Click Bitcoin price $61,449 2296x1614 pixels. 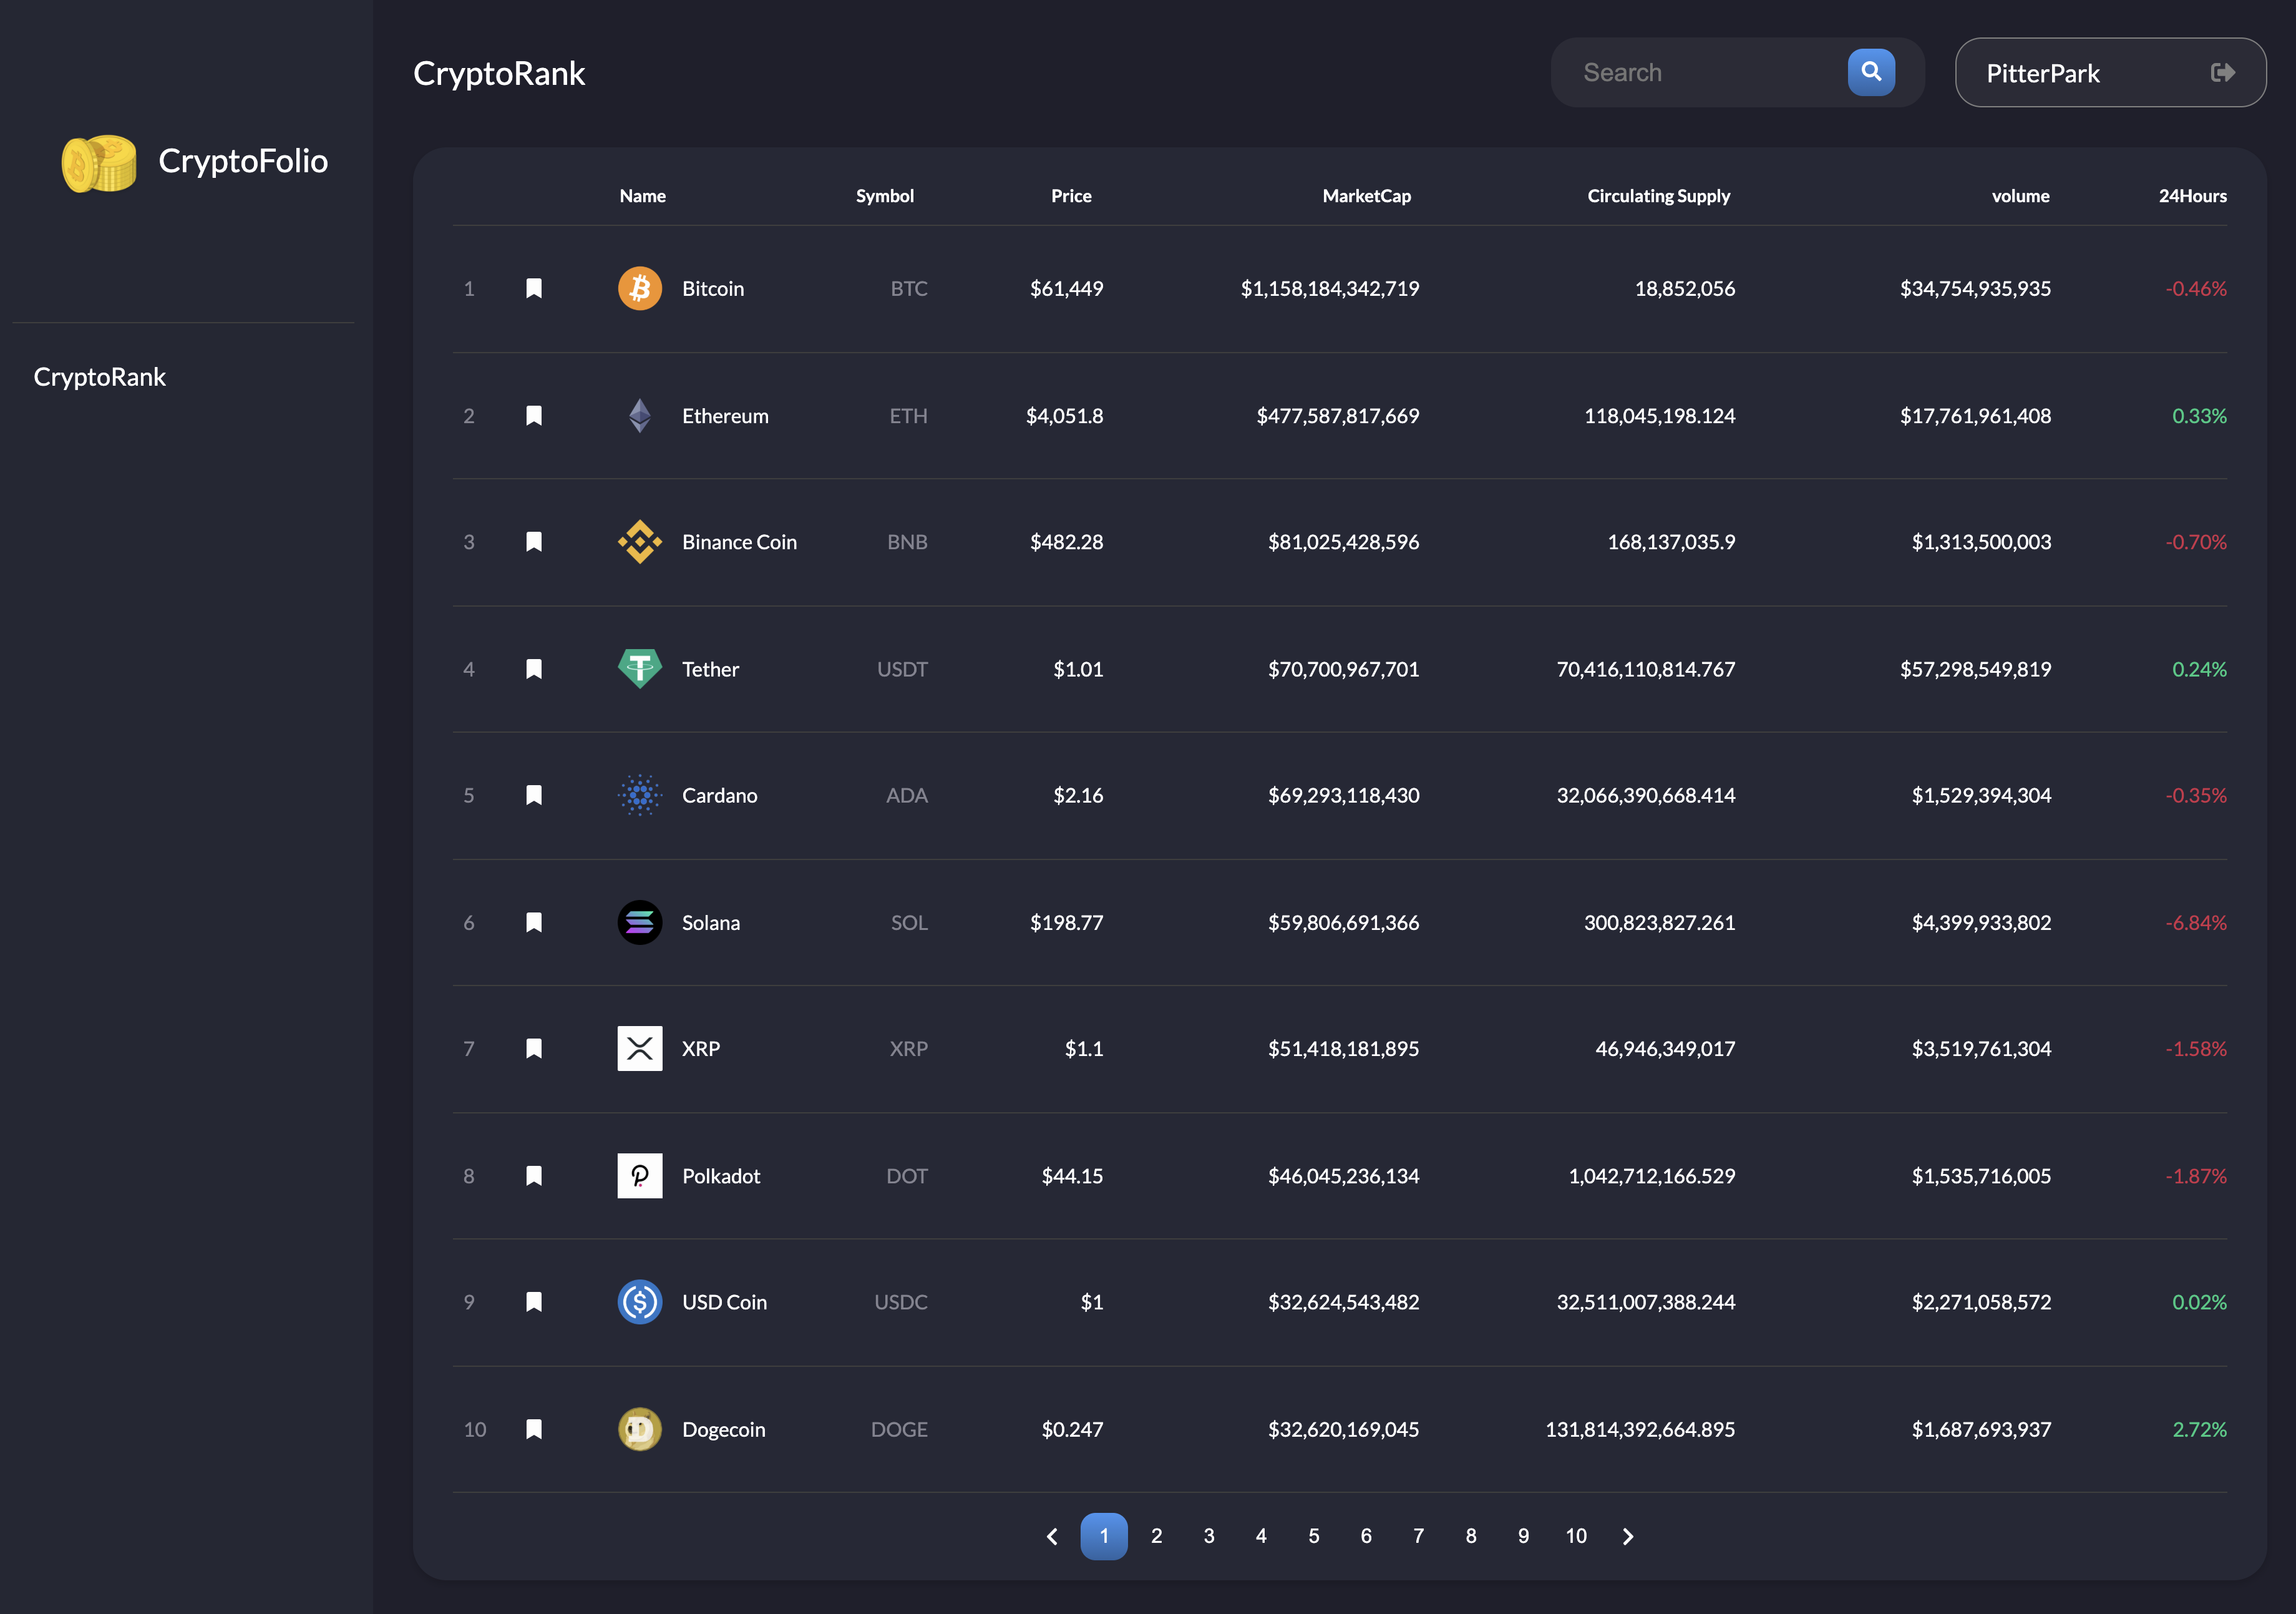1066,288
